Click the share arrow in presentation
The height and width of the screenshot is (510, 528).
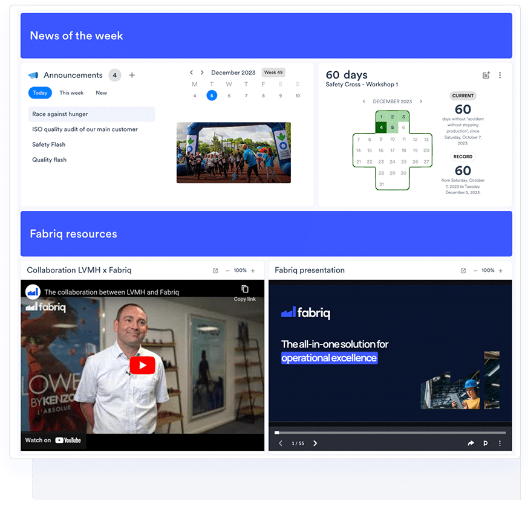(471, 444)
